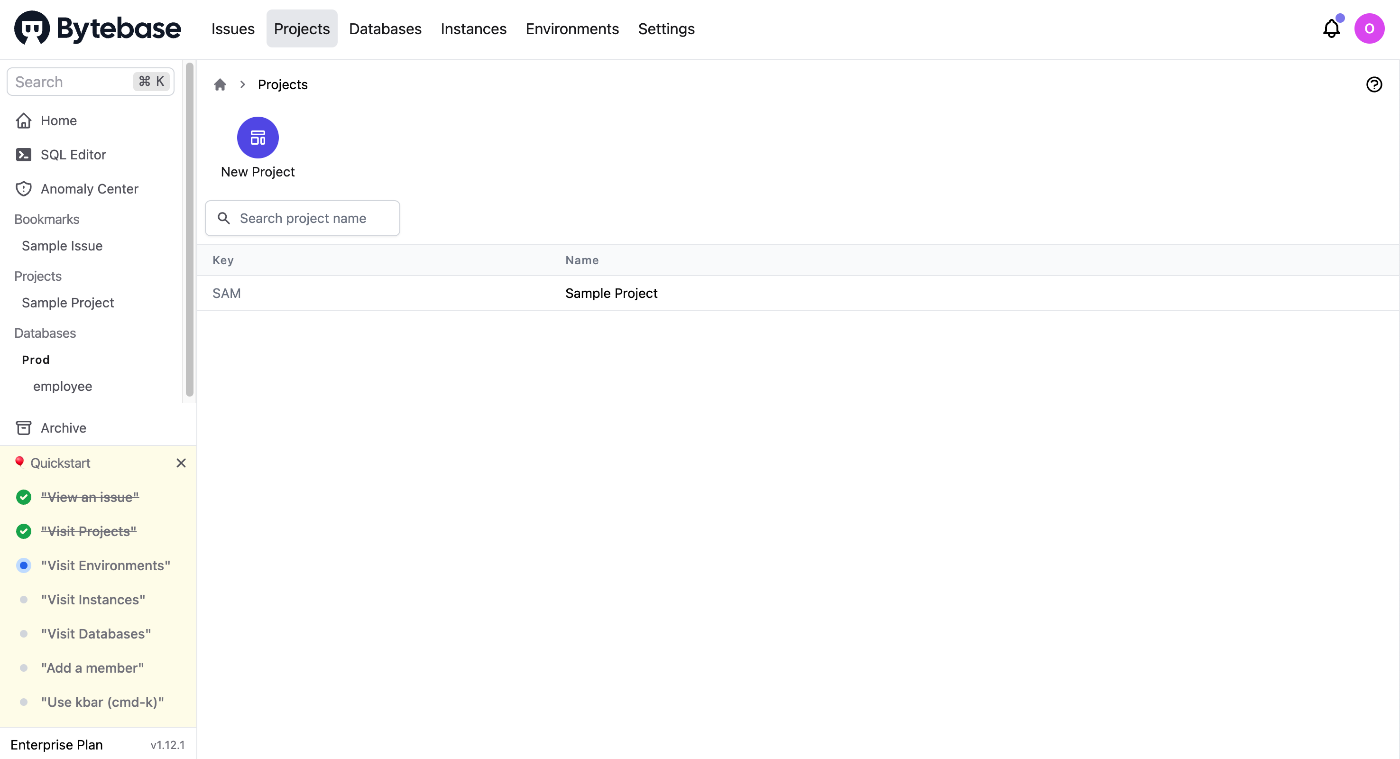Screen dimensions: 1400x759
Task: Open the Archive section
Action: tap(64, 428)
